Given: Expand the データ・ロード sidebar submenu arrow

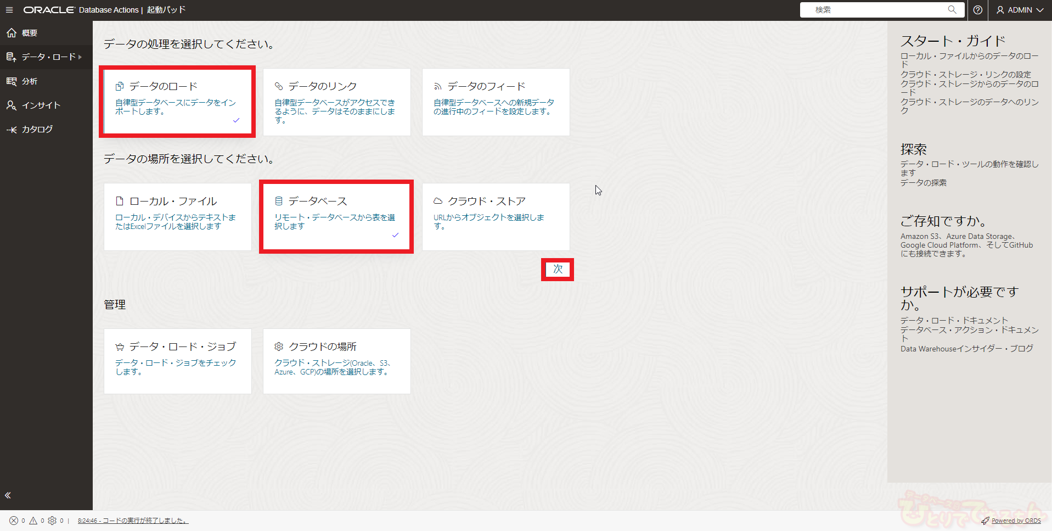Looking at the screenshot, I should 80,57.
